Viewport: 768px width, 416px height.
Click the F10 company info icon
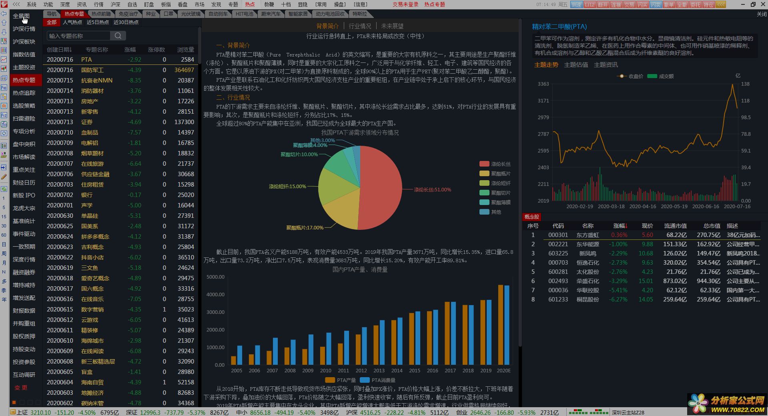(4, 87)
